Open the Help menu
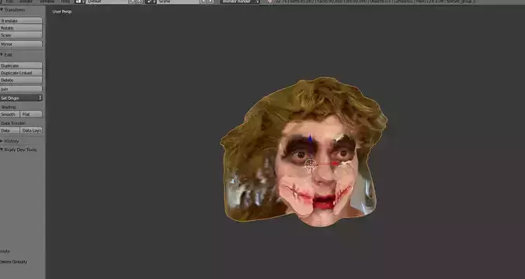 [x=65, y=2]
